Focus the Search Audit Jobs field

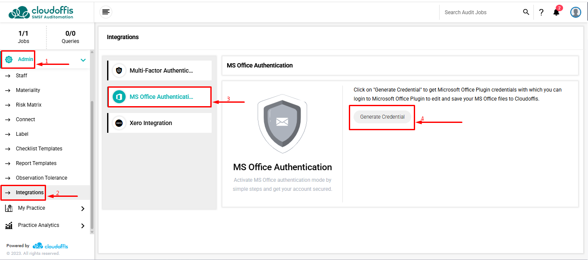click(x=481, y=12)
